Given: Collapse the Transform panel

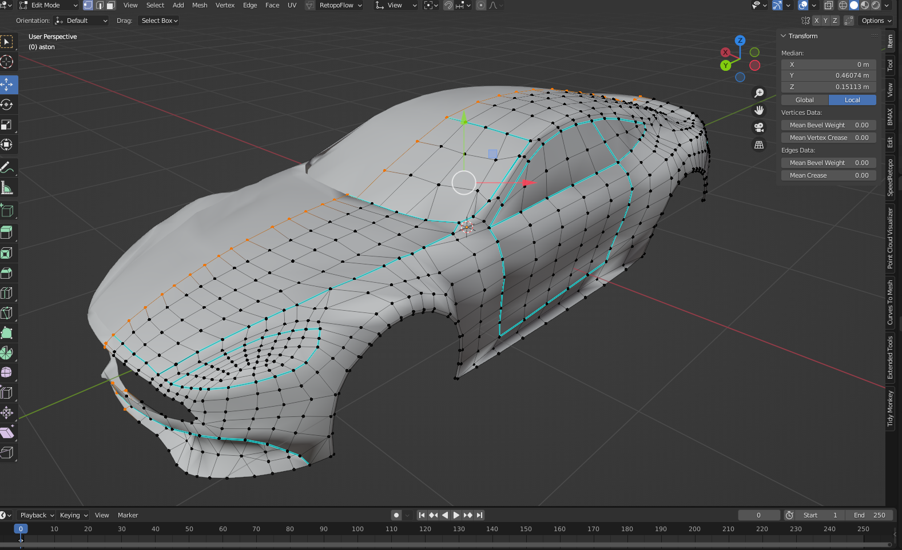Looking at the screenshot, I should click(x=784, y=36).
